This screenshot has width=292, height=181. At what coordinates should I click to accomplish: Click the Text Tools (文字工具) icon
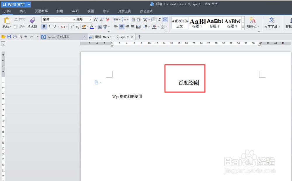(x=272, y=20)
